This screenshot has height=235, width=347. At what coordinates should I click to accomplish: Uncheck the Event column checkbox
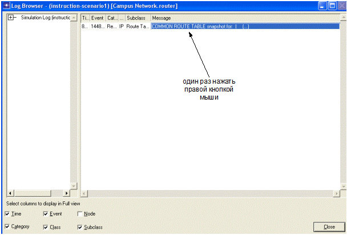46,214
